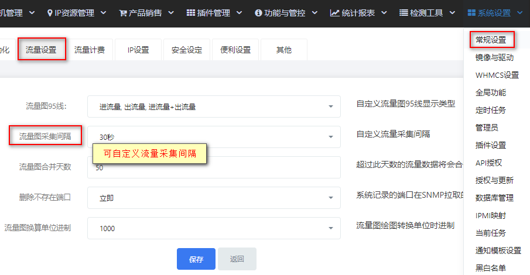Choose 定时任务 in the system settings menu
Viewport: 530px width, 275px height.
[490, 110]
